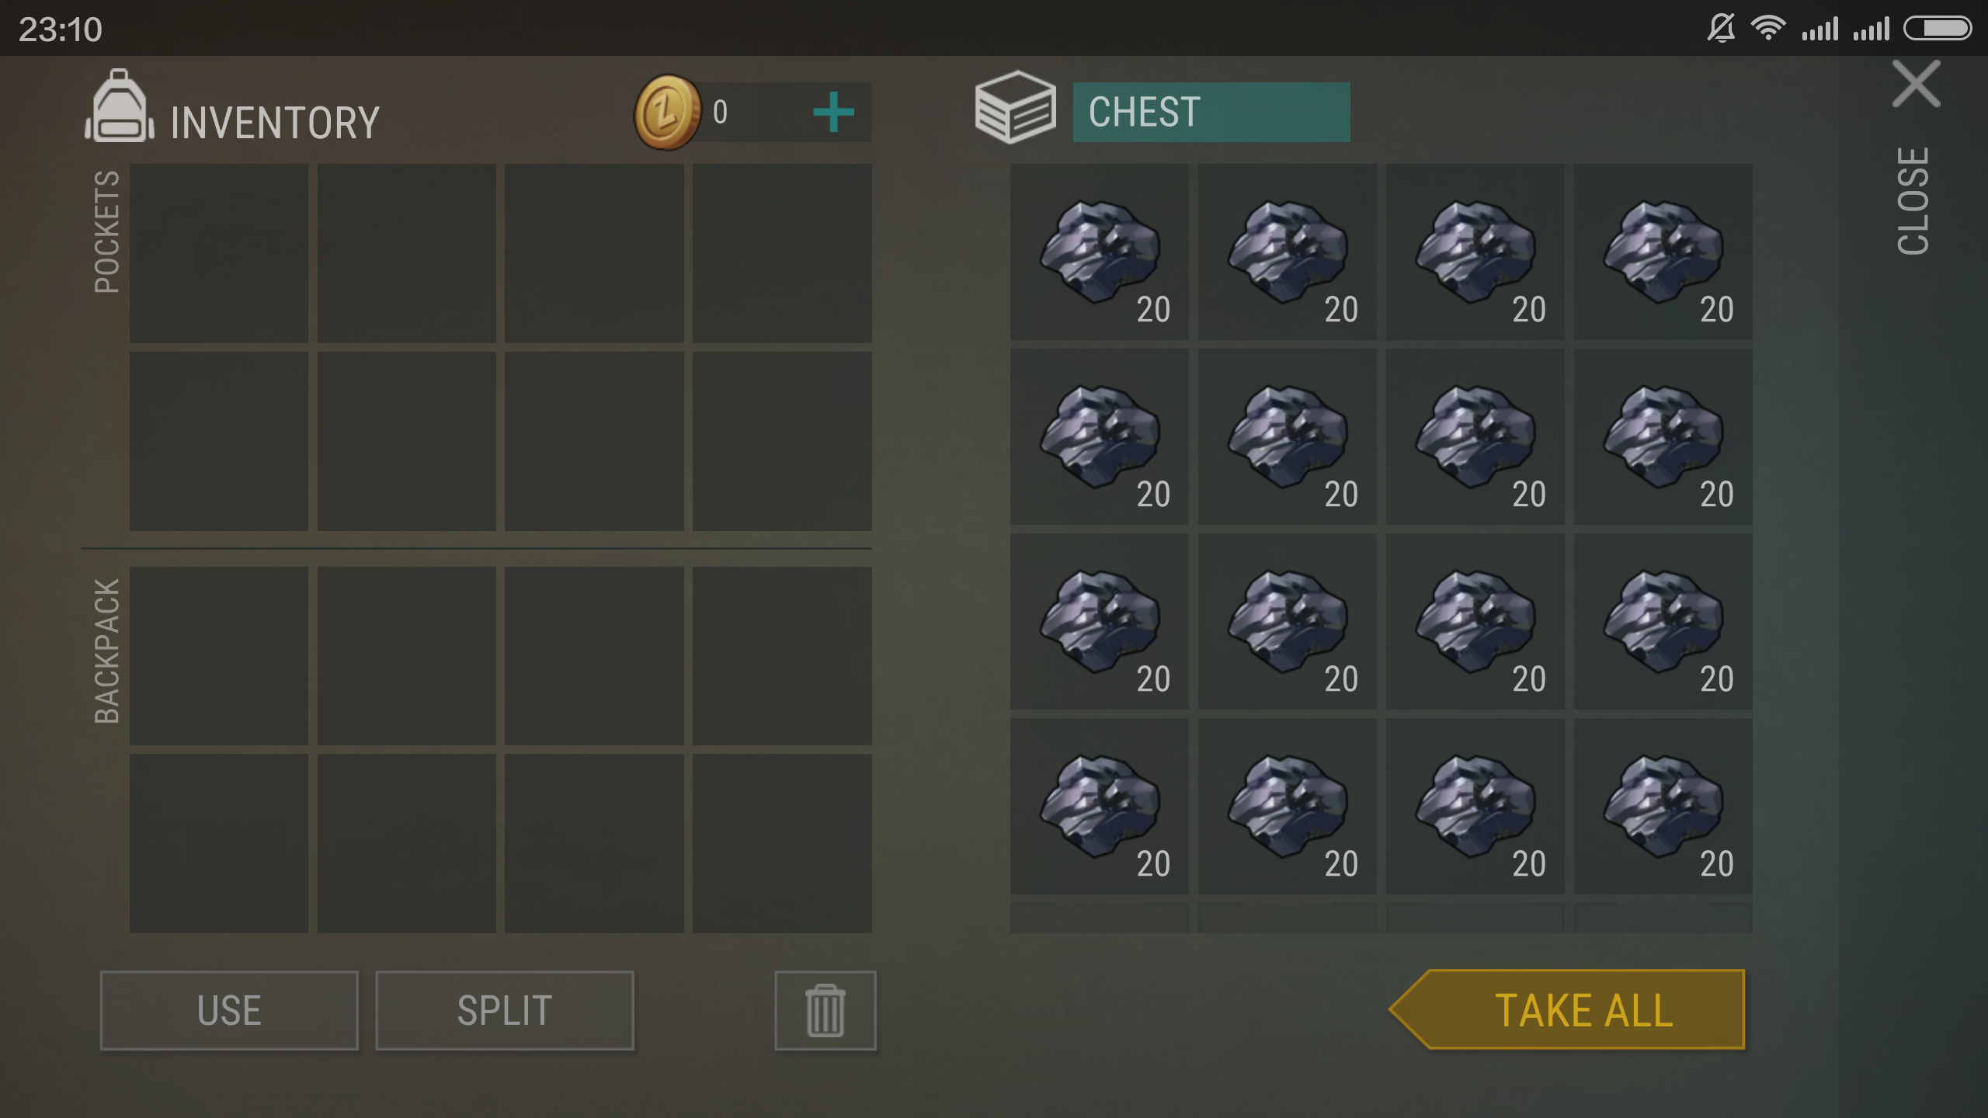The width and height of the screenshot is (1988, 1118).
Task: Tap the trash can delete icon
Action: [x=825, y=1010]
